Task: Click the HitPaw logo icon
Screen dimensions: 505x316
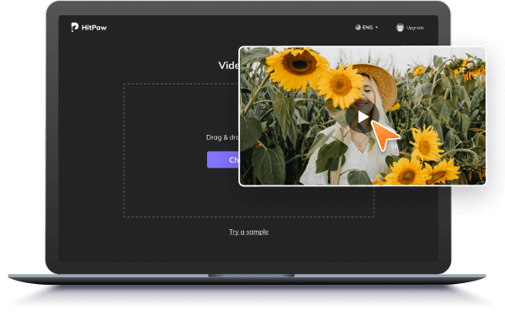Action: (74, 27)
